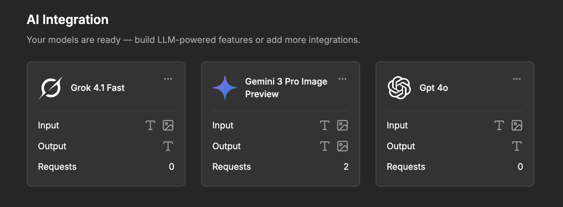The width and height of the screenshot is (563, 207).
Task: Click the Requests label on Gemini card
Action: tap(232, 167)
